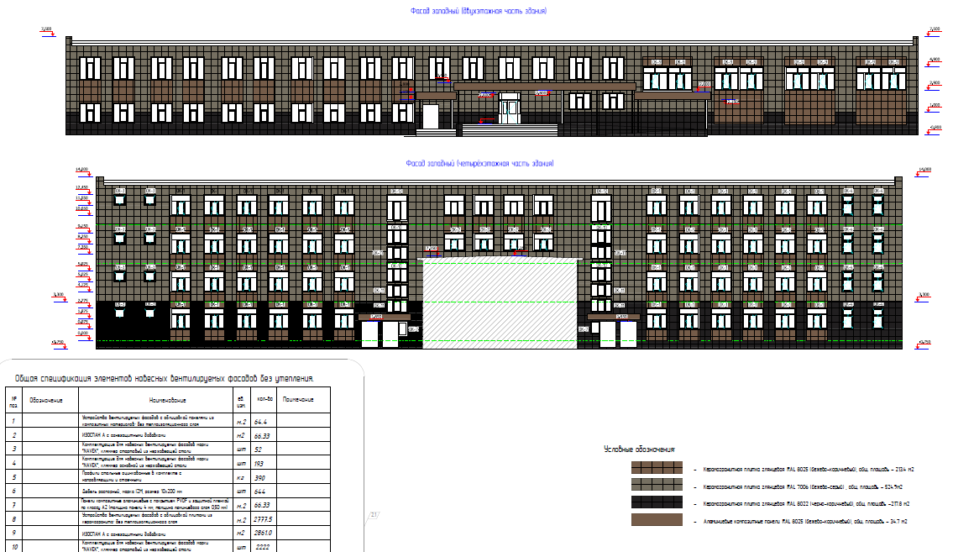Select row 1 quantity value 64.4
The image size is (953, 552).
point(260,422)
